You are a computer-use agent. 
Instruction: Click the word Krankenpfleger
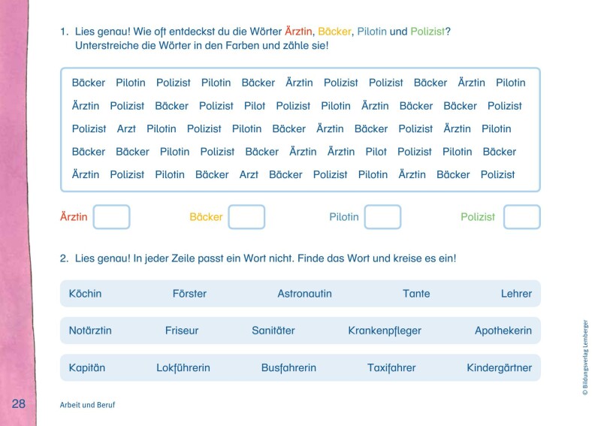coord(385,331)
